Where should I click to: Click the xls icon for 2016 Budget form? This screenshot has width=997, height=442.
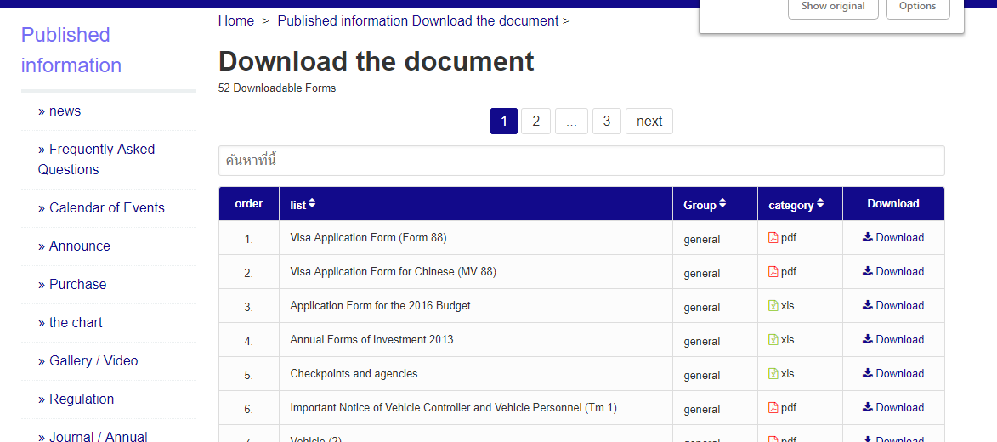click(773, 306)
